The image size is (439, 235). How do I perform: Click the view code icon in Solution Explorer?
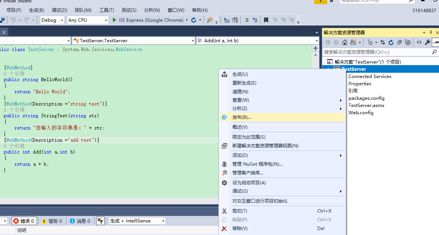click(x=419, y=42)
